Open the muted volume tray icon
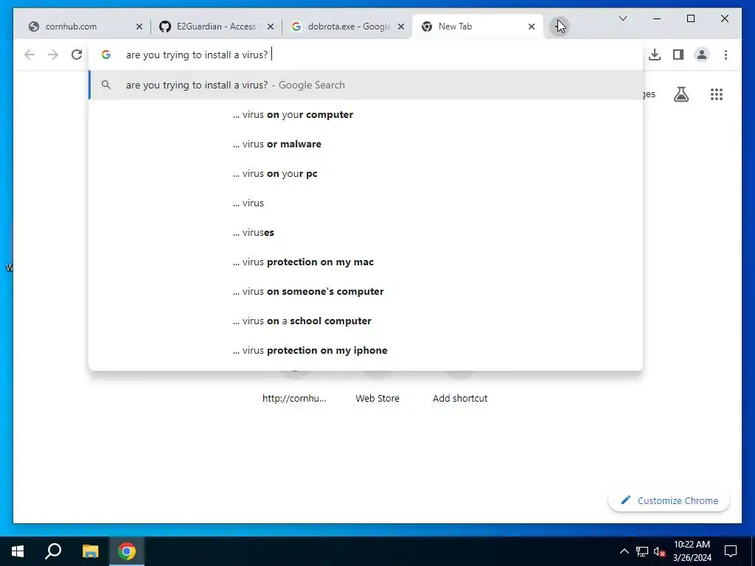The width and height of the screenshot is (755, 566). (x=660, y=551)
